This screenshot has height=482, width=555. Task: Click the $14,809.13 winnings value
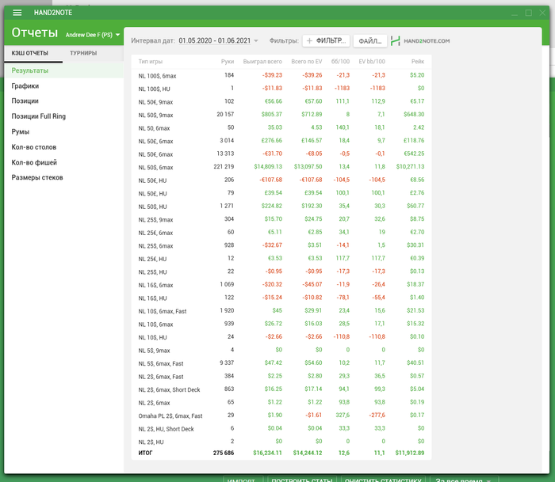point(268,166)
